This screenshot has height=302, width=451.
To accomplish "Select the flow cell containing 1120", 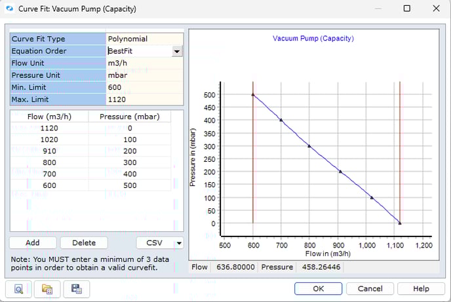I will point(50,128).
